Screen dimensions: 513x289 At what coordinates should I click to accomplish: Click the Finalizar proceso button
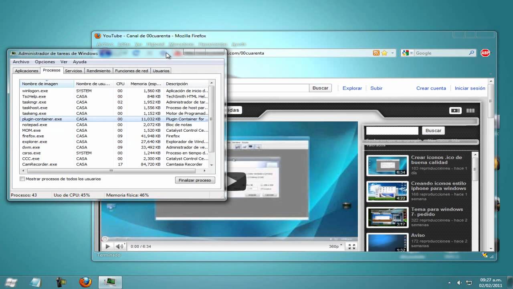(195, 180)
